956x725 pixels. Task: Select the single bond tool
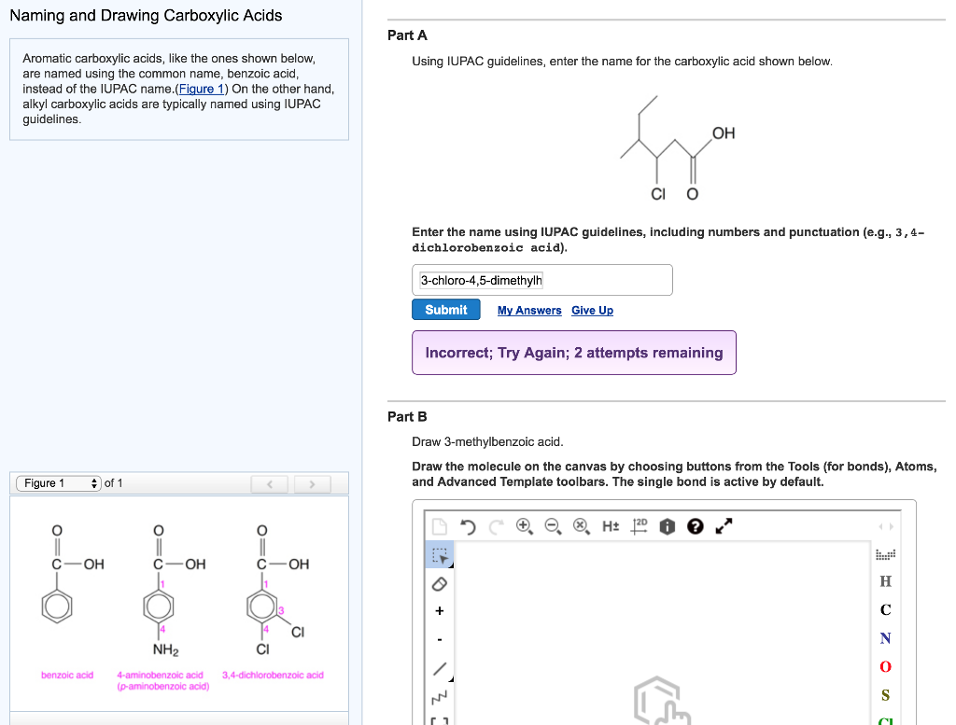[x=439, y=668]
